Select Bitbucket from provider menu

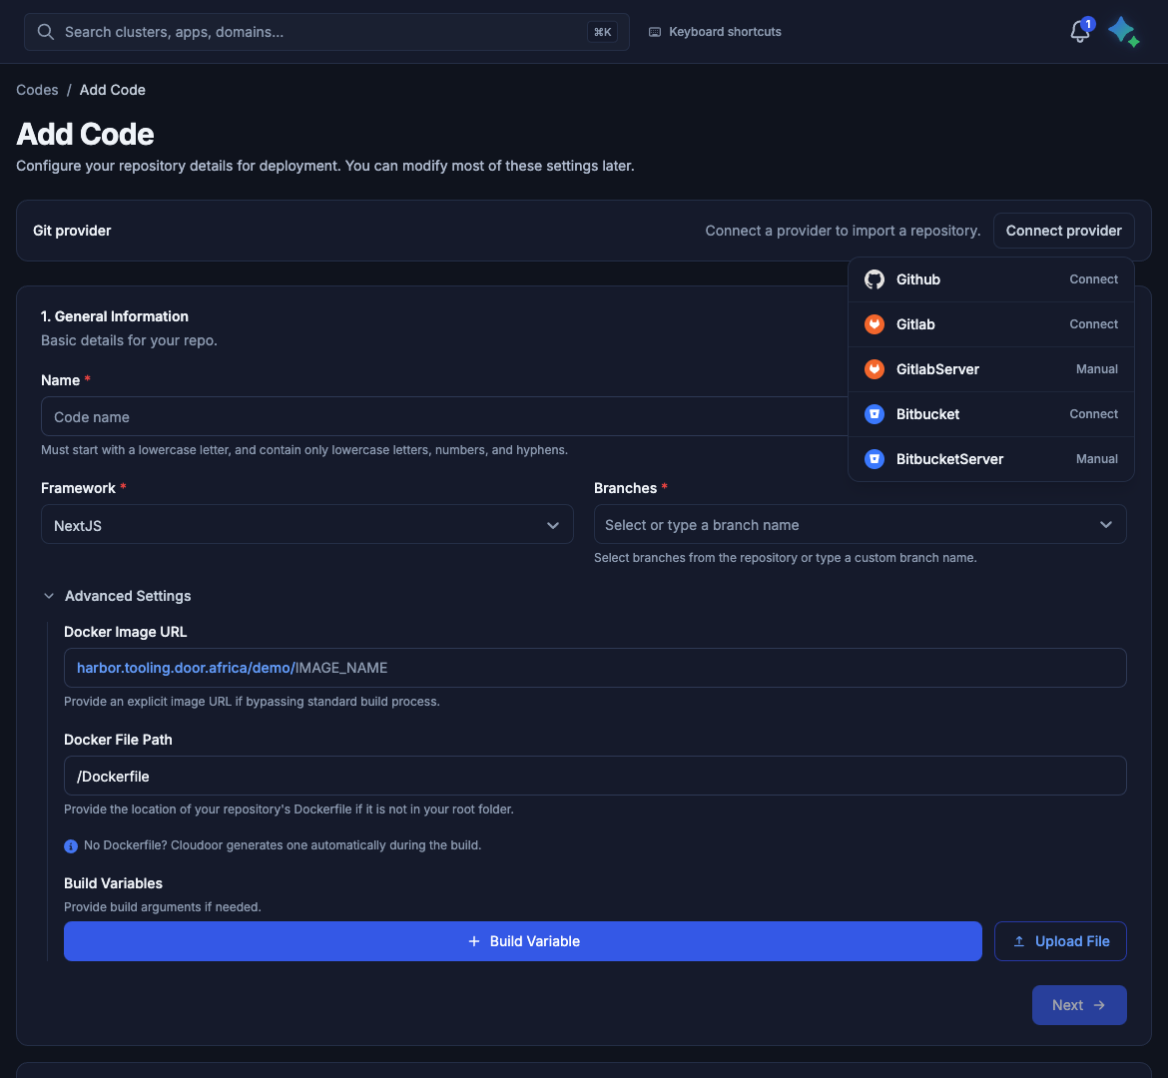pyautogui.click(x=990, y=414)
